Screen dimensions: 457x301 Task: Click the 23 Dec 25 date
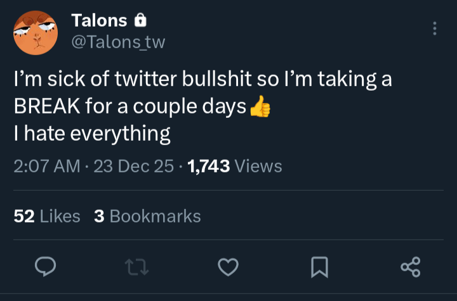134,166
